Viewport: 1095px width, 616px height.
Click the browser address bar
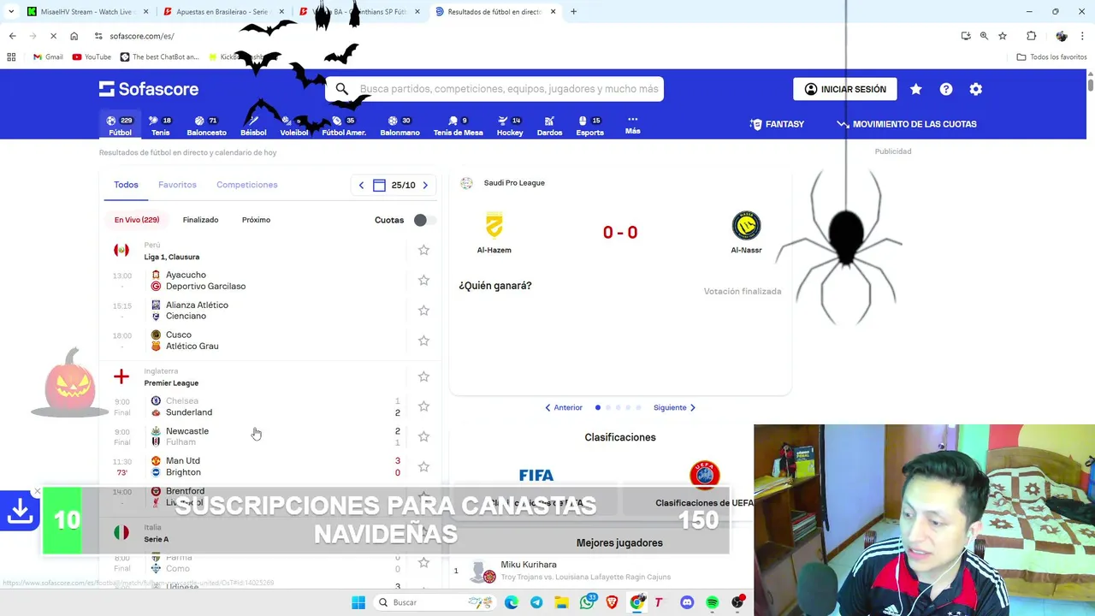[x=513, y=36]
